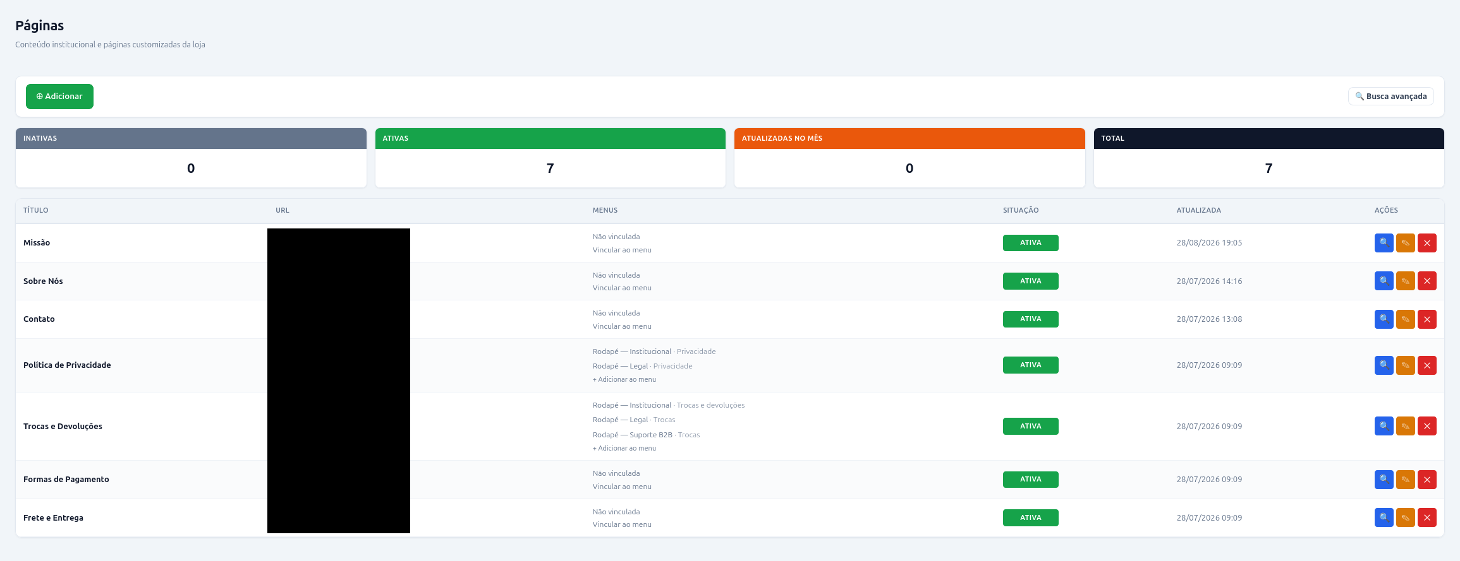This screenshot has height=561, width=1460.
Task: Toggle ATIVA status for Contato
Action: click(x=1030, y=319)
